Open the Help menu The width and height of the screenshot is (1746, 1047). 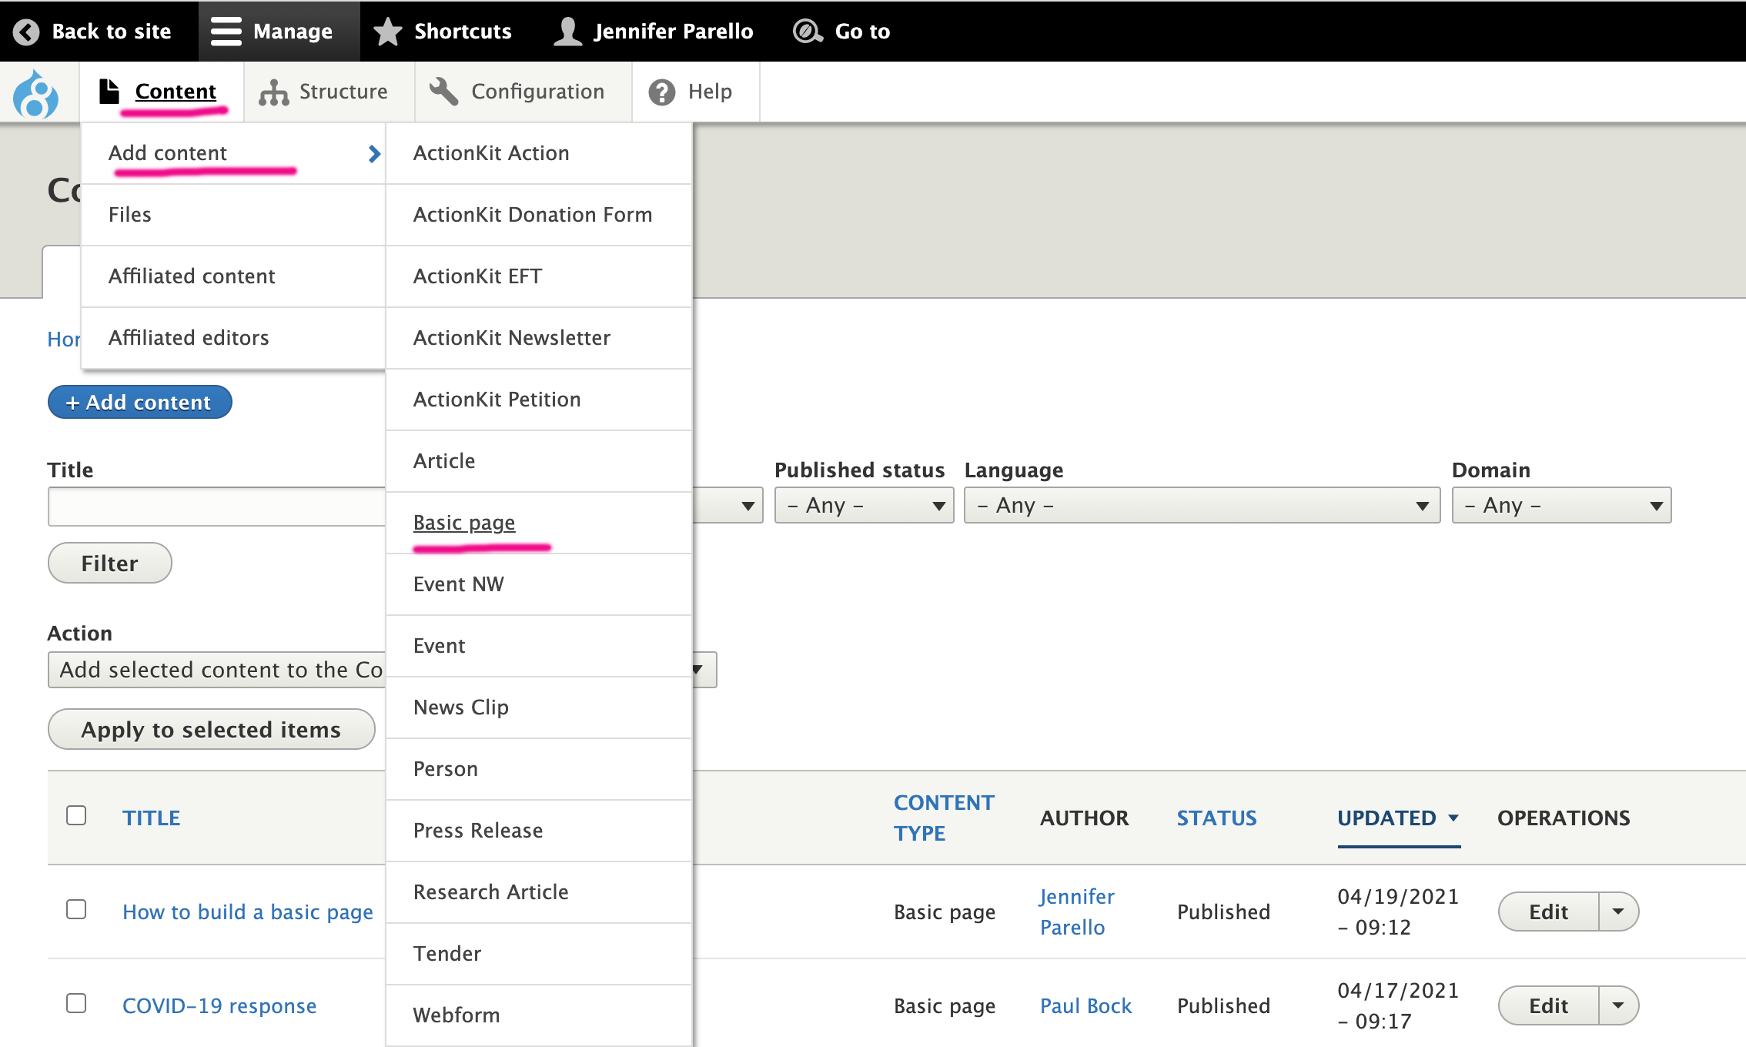(696, 92)
